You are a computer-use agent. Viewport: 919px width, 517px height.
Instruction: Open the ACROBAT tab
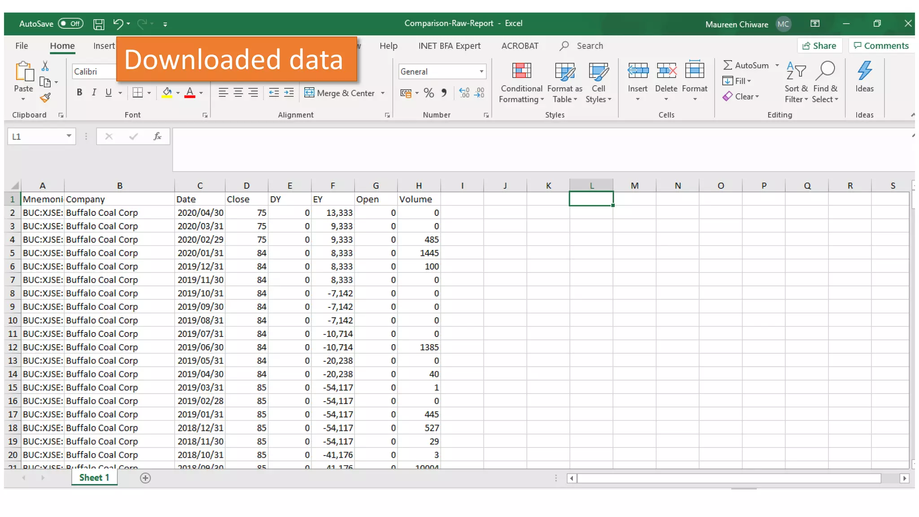click(520, 46)
